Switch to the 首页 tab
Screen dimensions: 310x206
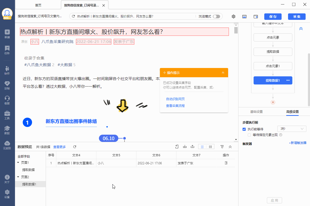click(38, 5)
